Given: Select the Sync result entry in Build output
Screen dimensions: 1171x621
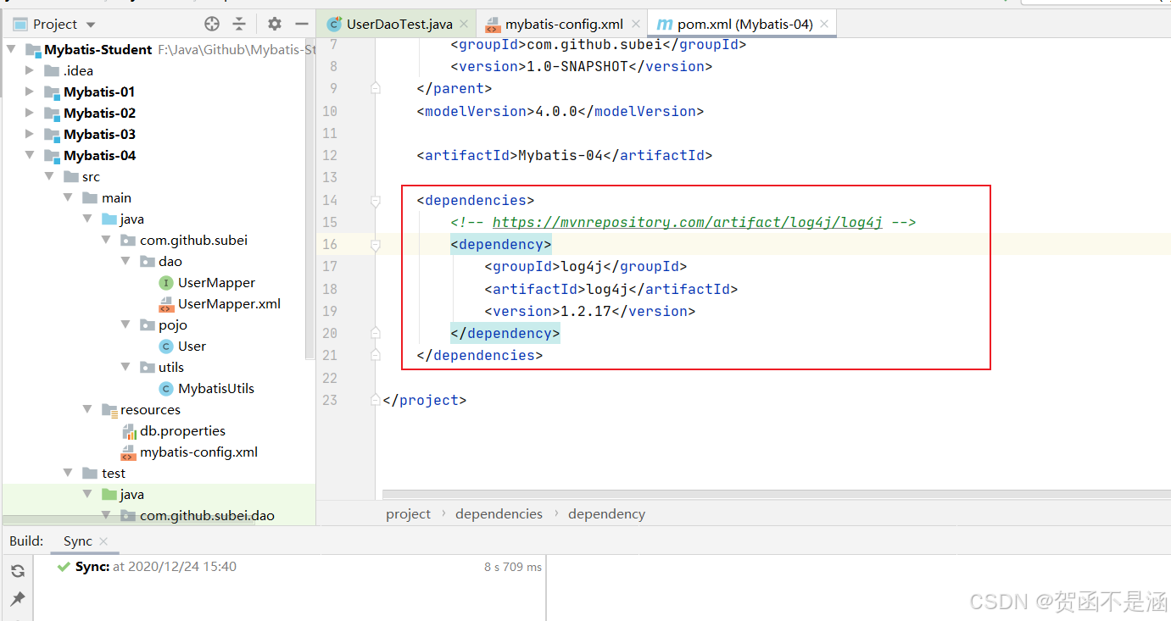Looking at the screenshot, I should pyautogui.click(x=289, y=566).
